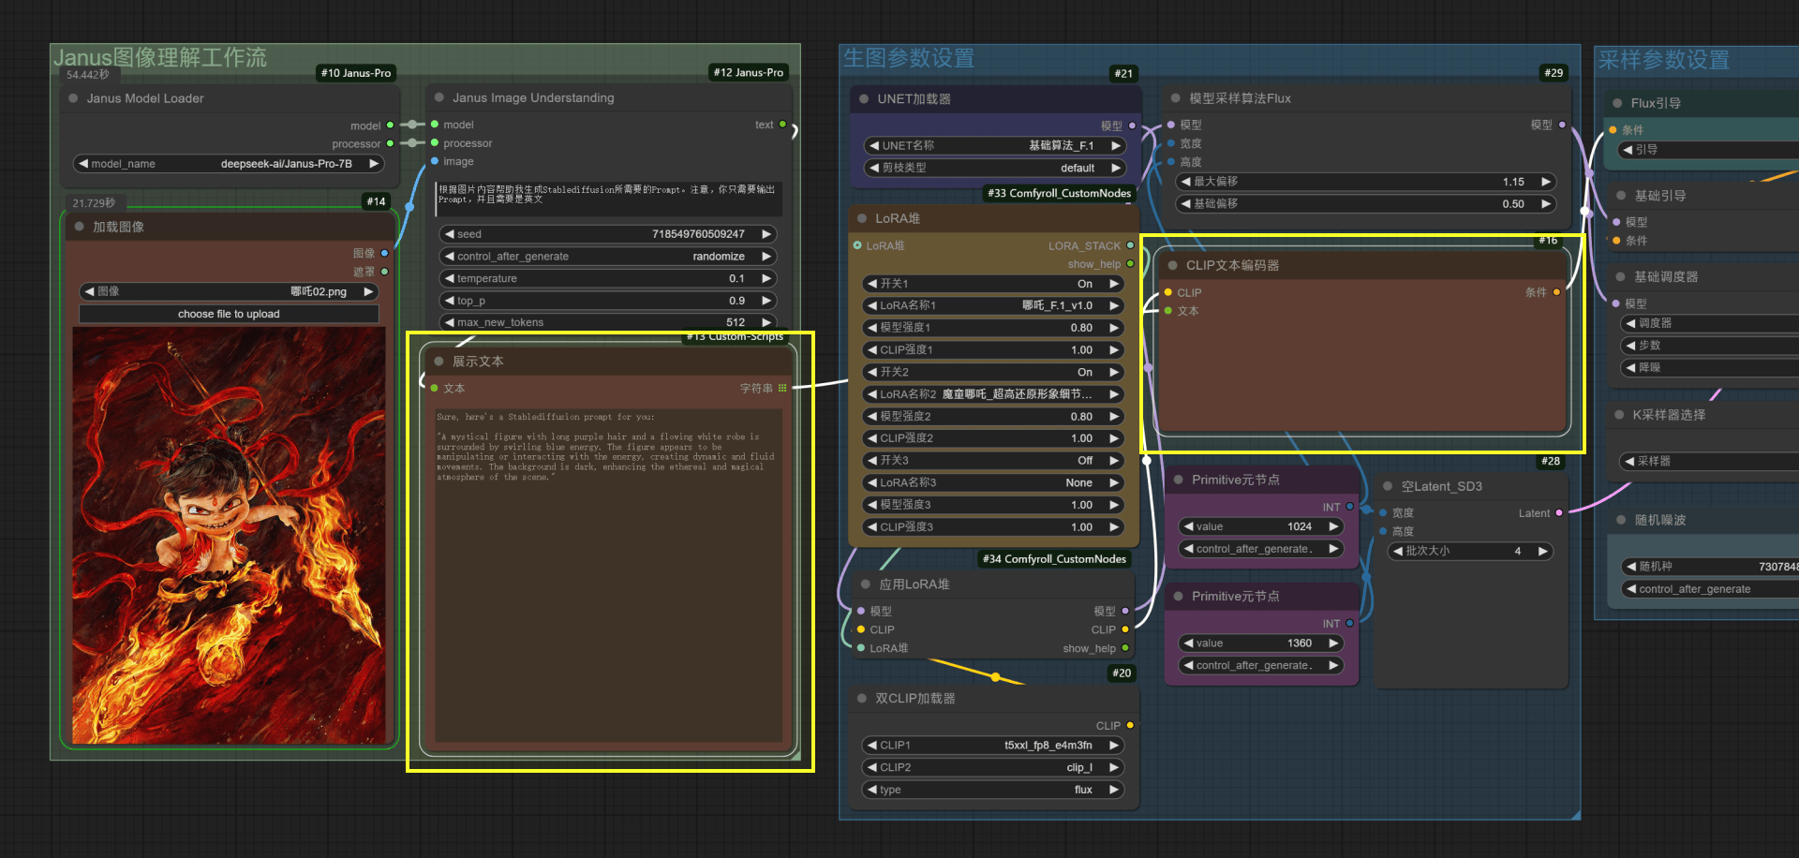Click the Latent output port of 空Latent_SD3
The height and width of the screenshot is (858, 1799).
point(1559,513)
